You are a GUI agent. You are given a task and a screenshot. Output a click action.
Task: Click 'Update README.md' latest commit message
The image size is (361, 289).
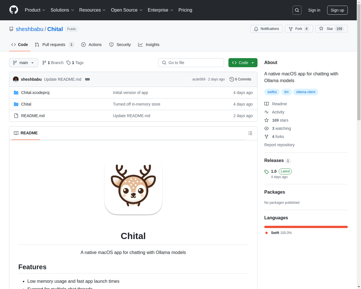[63, 79]
